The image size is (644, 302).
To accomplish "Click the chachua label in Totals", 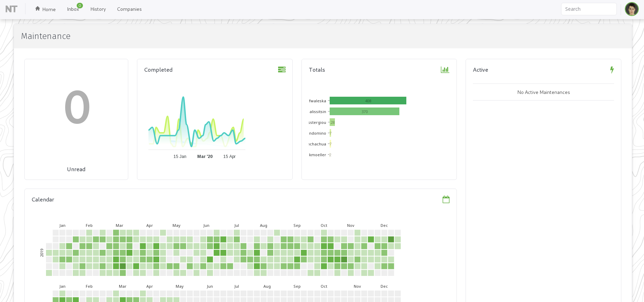I will click(x=317, y=144).
